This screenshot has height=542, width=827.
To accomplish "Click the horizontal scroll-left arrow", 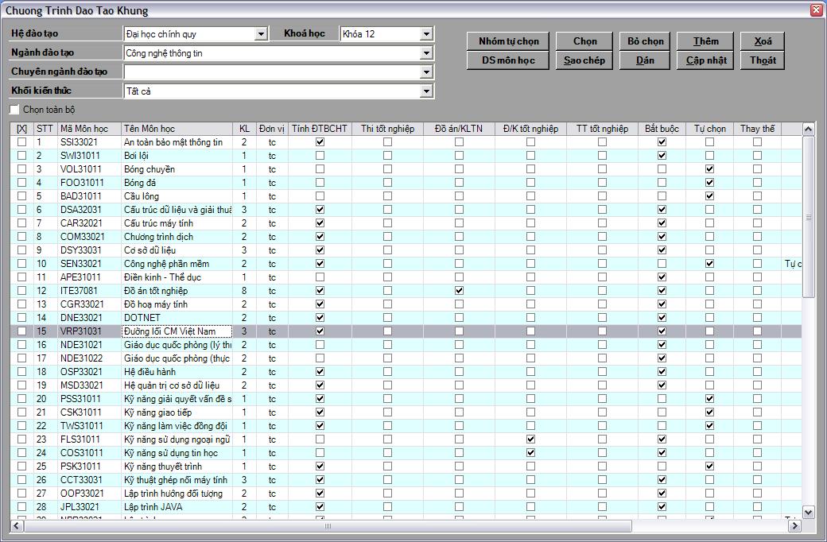I will [x=17, y=525].
